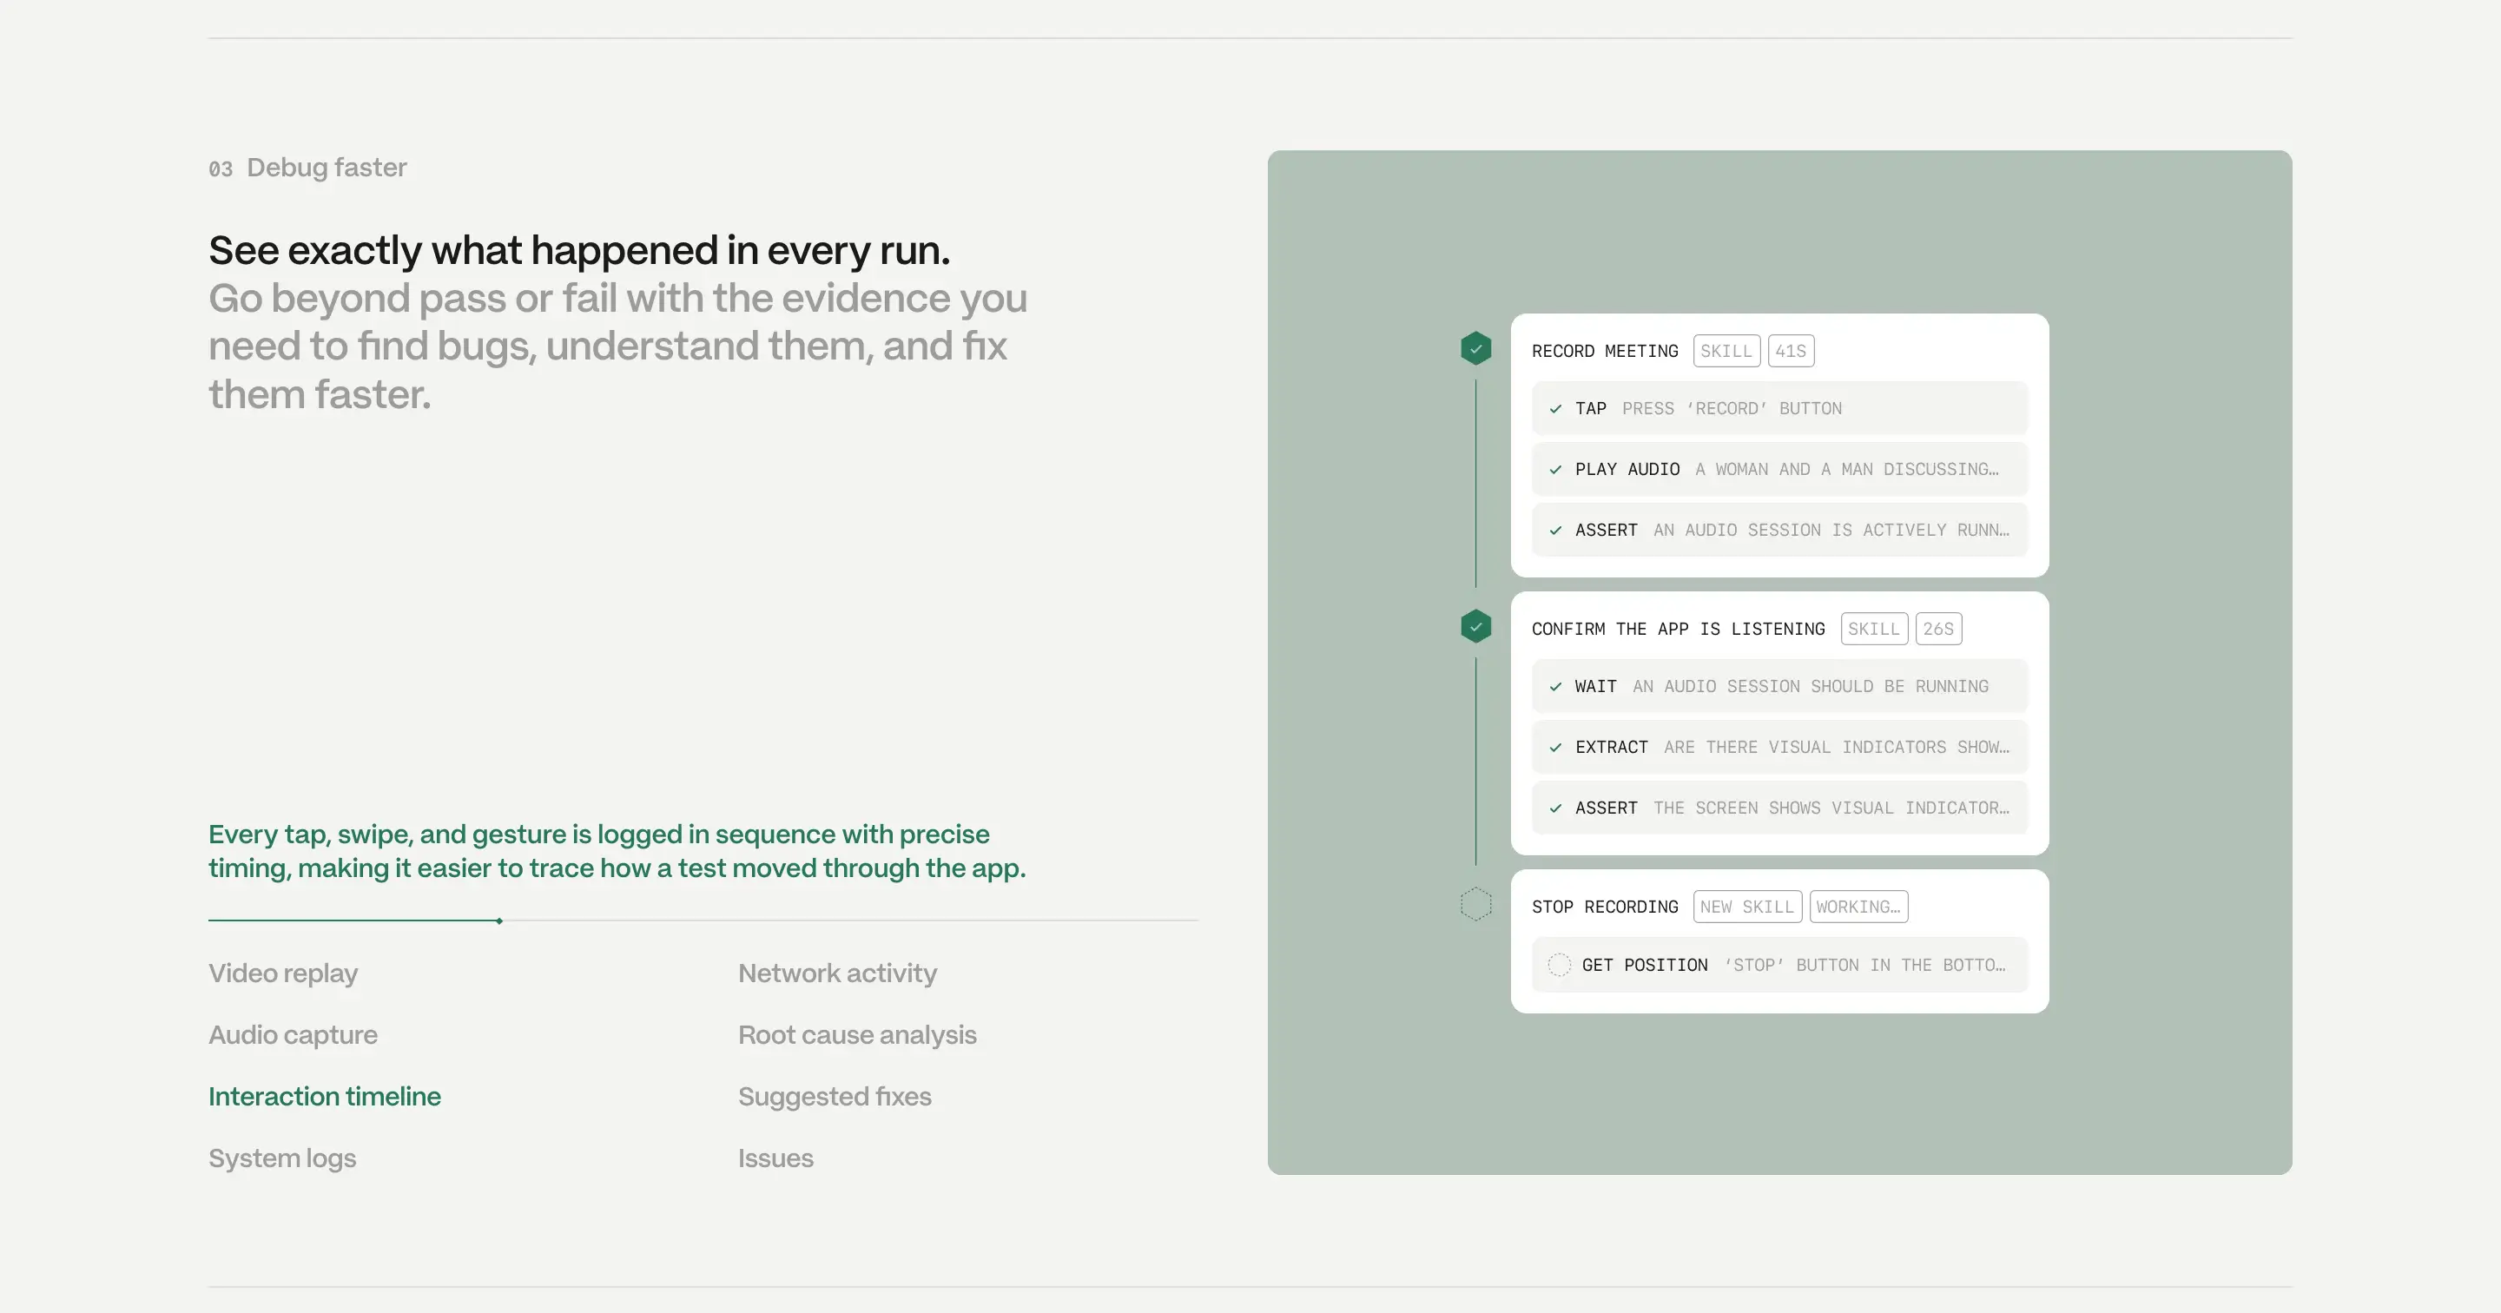Click the dashed circle on GET POSITION step

(1558, 965)
